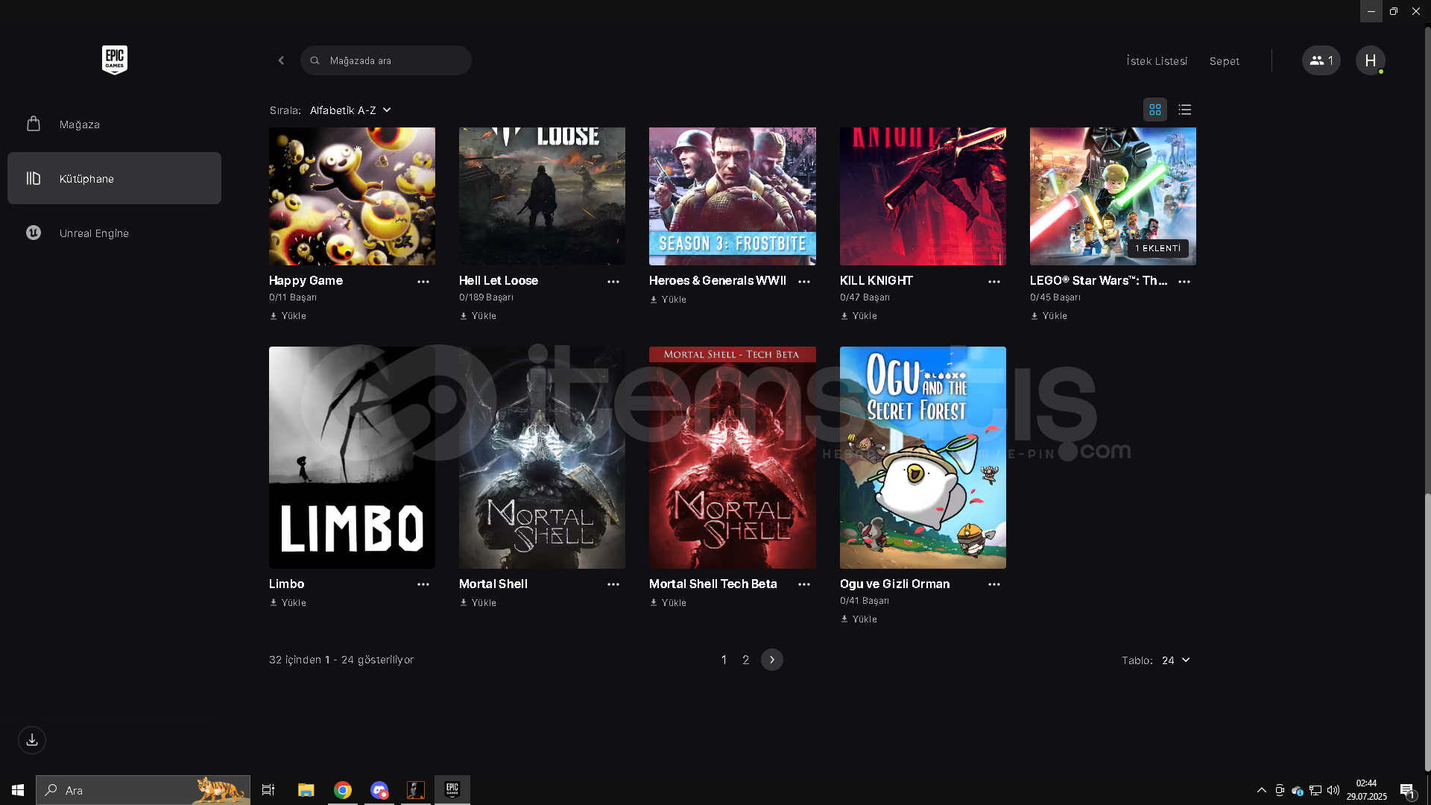The width and height of the screenshot is (1431, 805).
Task: Open İstek Listesi link
Action: [x=1157, y=61]
